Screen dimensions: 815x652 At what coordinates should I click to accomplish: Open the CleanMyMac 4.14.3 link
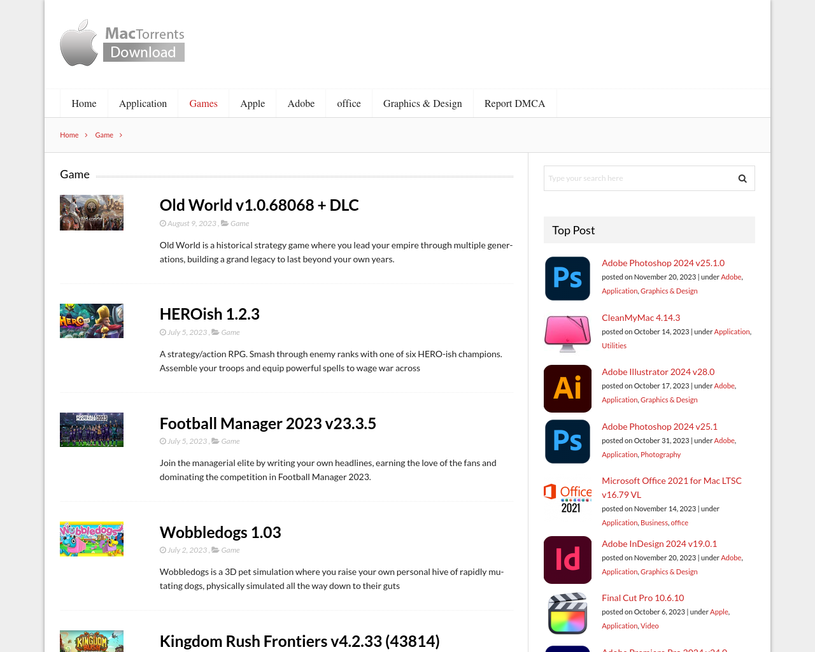[641, 318]
